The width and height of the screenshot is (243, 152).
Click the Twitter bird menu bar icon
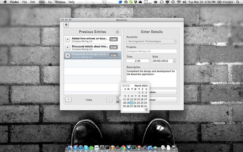(120, 2)
